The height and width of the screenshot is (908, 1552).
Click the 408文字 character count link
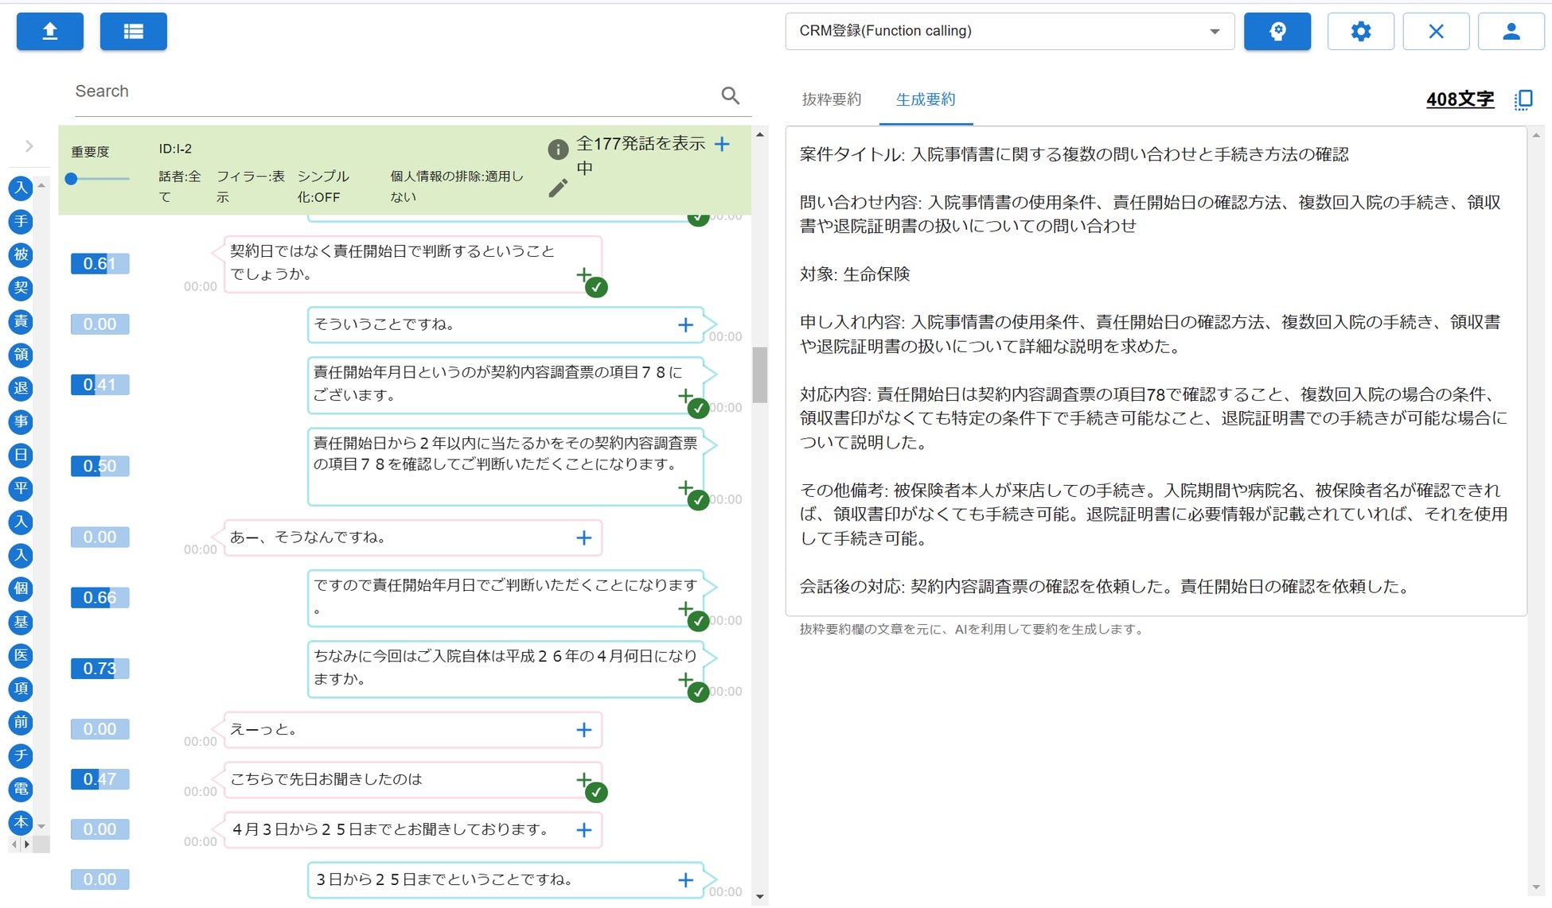[1459, 99]
